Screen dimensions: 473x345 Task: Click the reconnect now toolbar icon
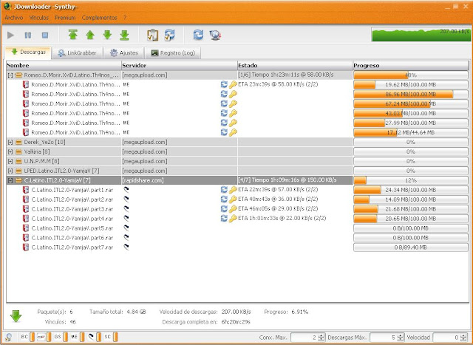[x=198, y=35]
